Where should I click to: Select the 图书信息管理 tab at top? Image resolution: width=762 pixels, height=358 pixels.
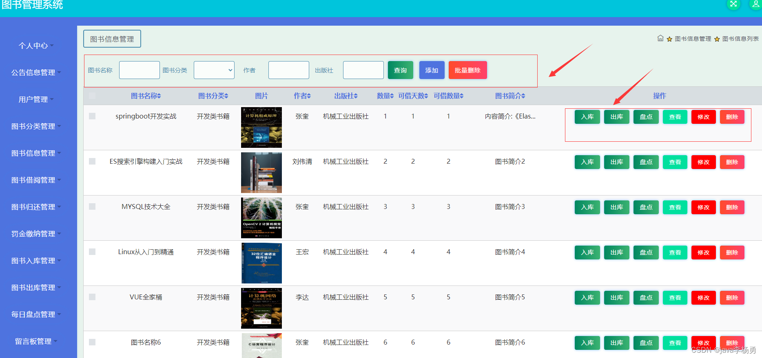coord(112,39)
